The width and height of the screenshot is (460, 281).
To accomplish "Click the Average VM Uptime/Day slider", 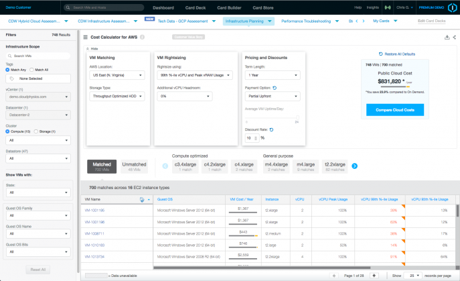I will tap(272, 117).
